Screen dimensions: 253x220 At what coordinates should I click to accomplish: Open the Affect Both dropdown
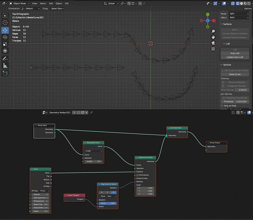pyautogui.click(x=239, y=18)
